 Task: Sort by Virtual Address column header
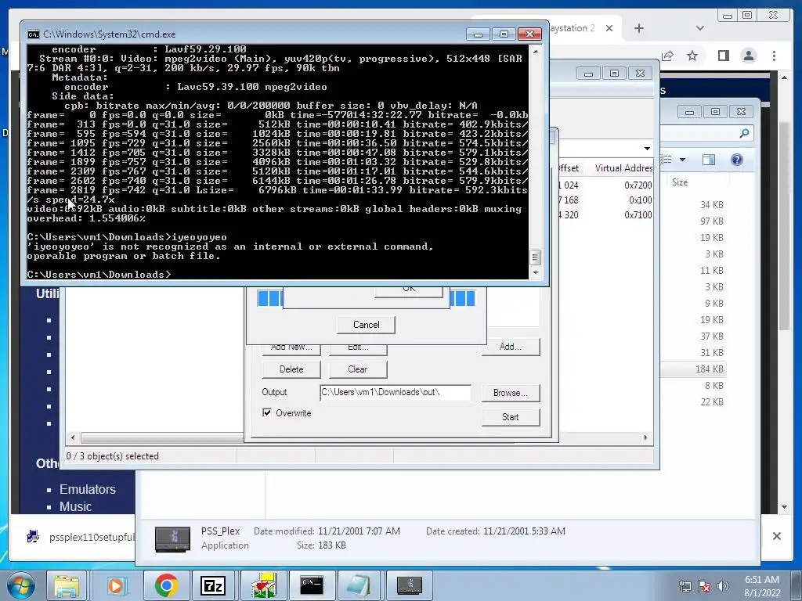623,167
